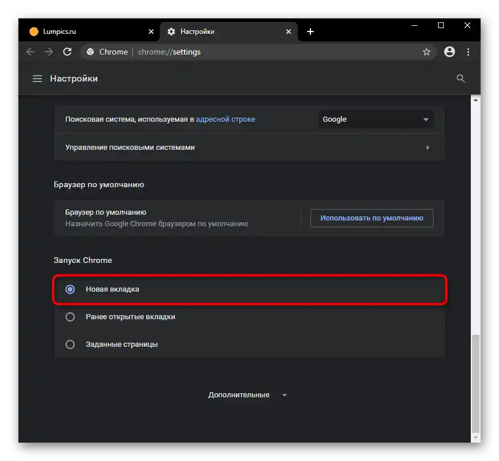Select Ранее открытые вкладки radio button
This screenshot has height=461, width=499.
[70, 317]
